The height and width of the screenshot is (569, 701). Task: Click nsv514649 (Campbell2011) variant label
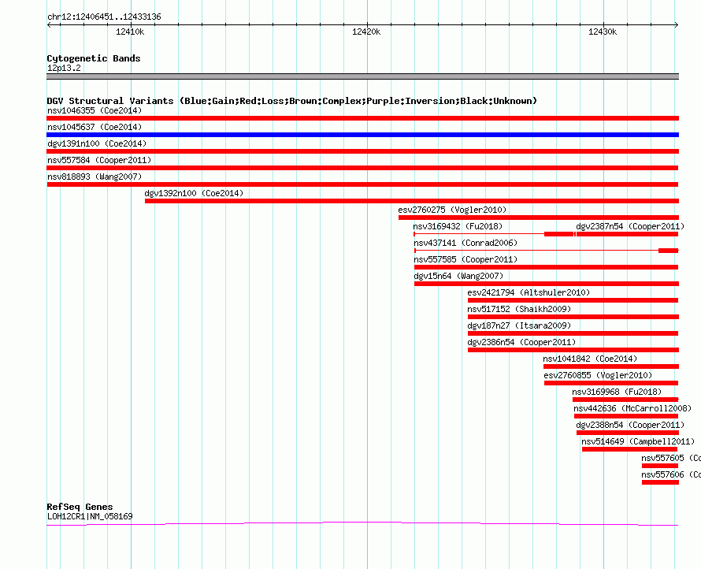[638, 441]
